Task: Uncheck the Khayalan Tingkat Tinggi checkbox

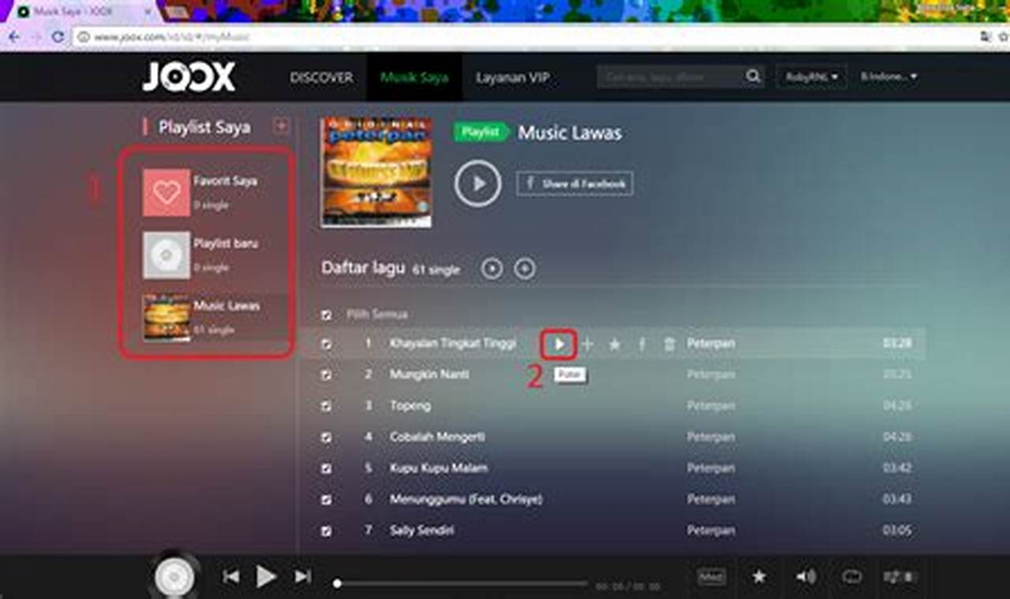Action: click(327, 344)
